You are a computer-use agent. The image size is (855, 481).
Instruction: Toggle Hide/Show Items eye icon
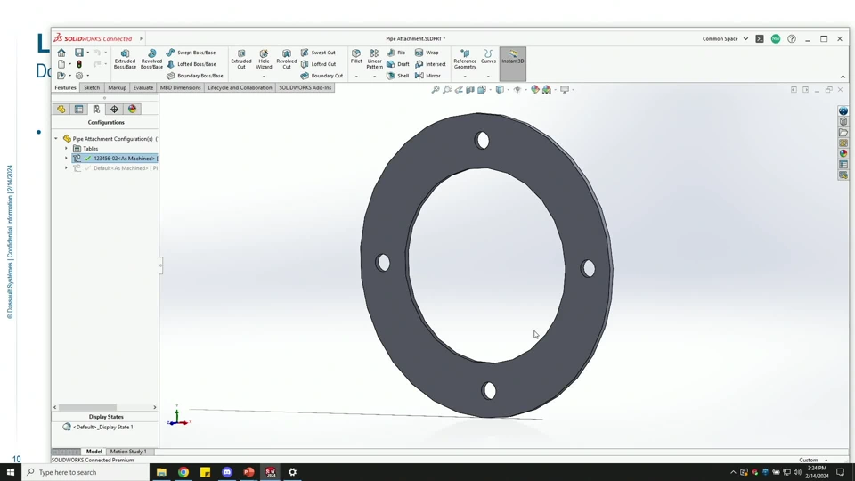(517, 89)
